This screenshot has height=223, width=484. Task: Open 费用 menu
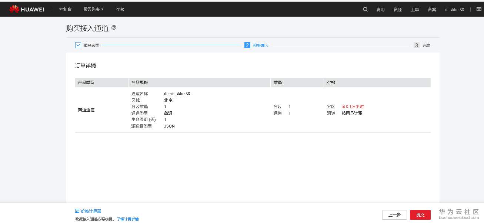coord(381,10)
